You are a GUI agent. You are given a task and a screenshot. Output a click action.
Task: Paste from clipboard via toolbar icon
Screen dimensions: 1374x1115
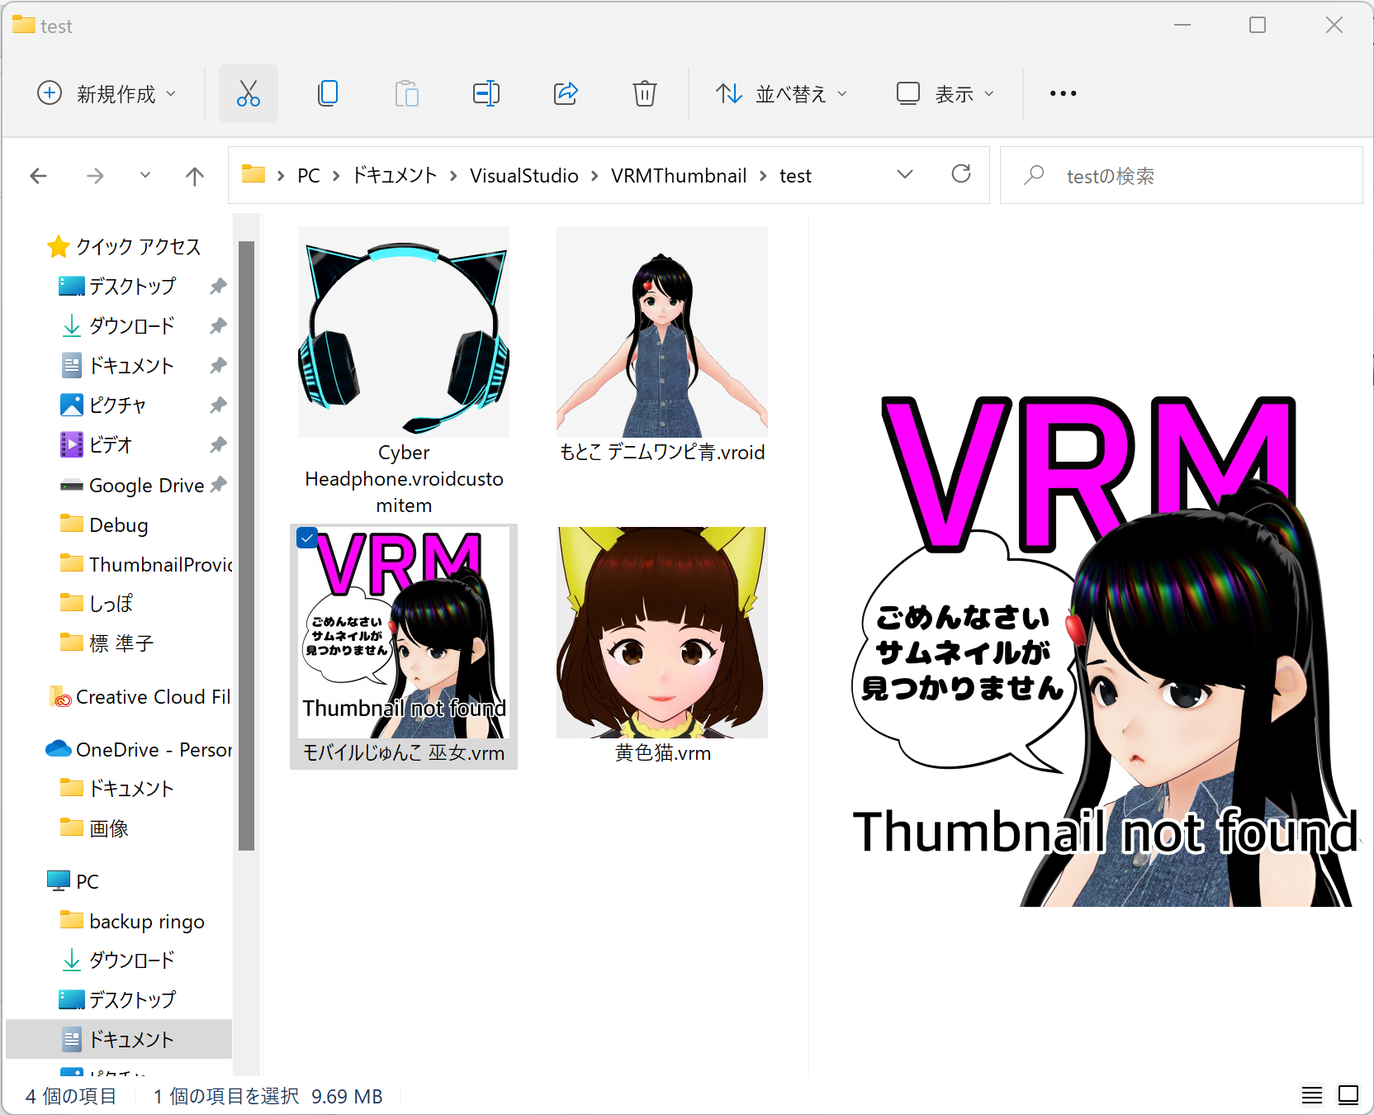(x=407, y=93)
